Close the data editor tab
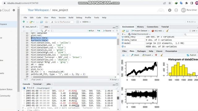Screen dimensions: 198x111 point(49,27)
